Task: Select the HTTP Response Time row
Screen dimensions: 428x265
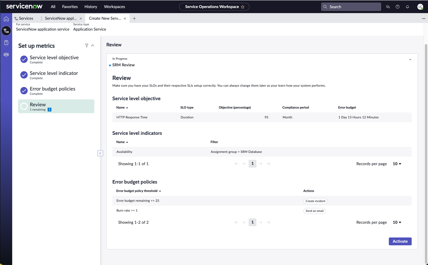Action: pos(262,117)
